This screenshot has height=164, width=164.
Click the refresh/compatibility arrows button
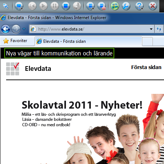159,29
